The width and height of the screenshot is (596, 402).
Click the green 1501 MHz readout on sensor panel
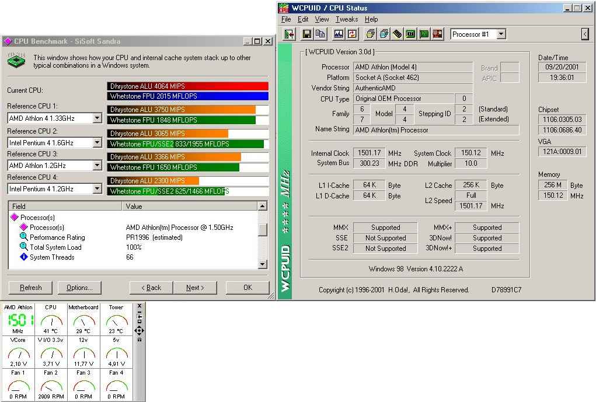click(20, 320)
